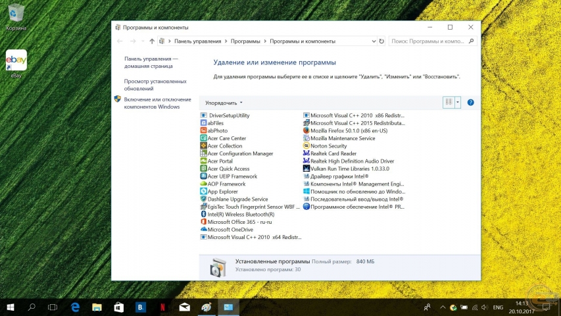The width and height of the screenshot is (561, 316).
Task: Open Просмотр установленных обновлений link
Action: 155,85
